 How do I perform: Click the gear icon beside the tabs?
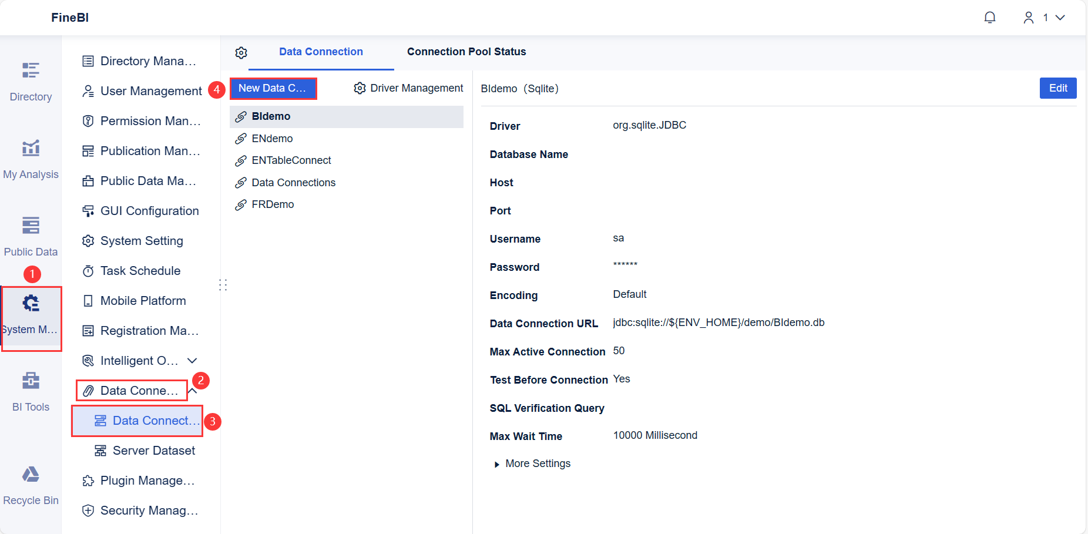241,52
